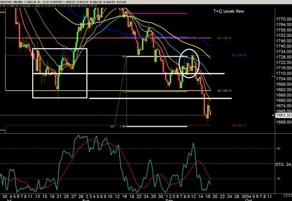Click the A:1663.87 ask value
The height and width of the screenshot is (201, 292).
(109, 2)
